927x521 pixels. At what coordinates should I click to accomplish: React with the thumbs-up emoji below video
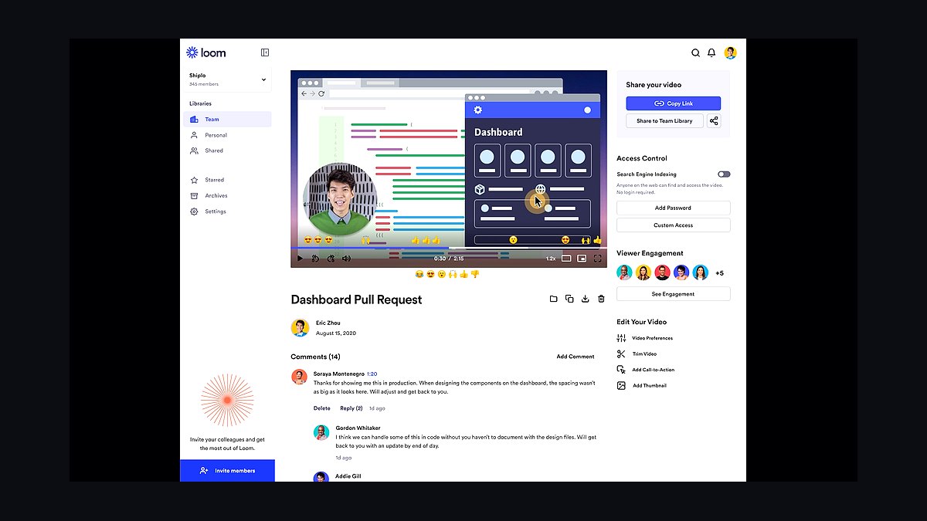coord(463,274)
